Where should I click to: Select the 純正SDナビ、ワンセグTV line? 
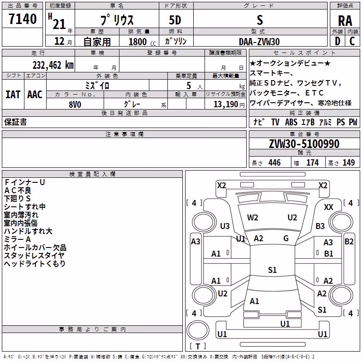[x=296, y=83]
